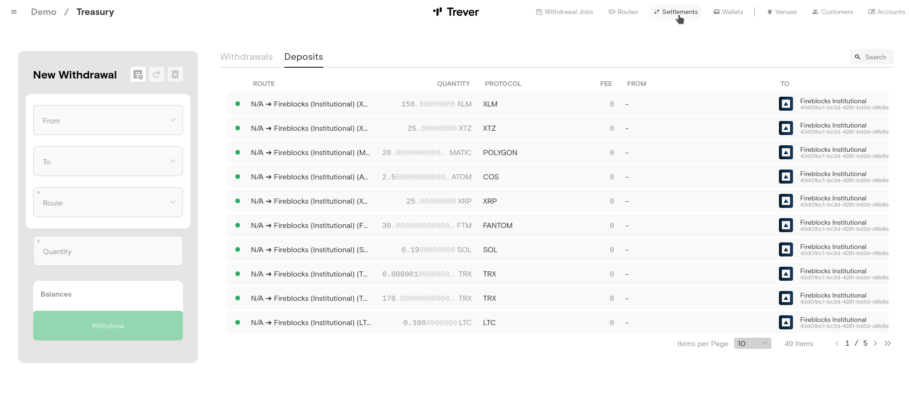Click the search magnifier icon
This screenshot has width=909, height=412.
click(858, 57)
